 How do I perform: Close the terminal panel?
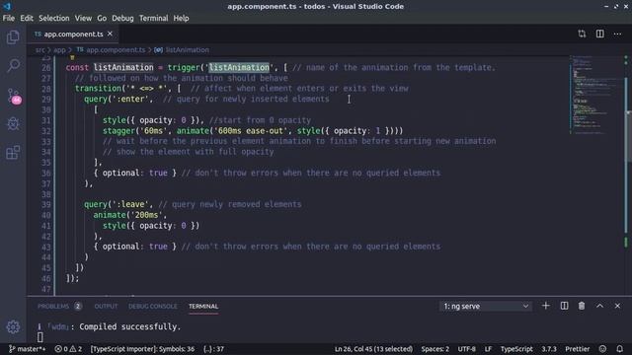click(x=617, y=306)
